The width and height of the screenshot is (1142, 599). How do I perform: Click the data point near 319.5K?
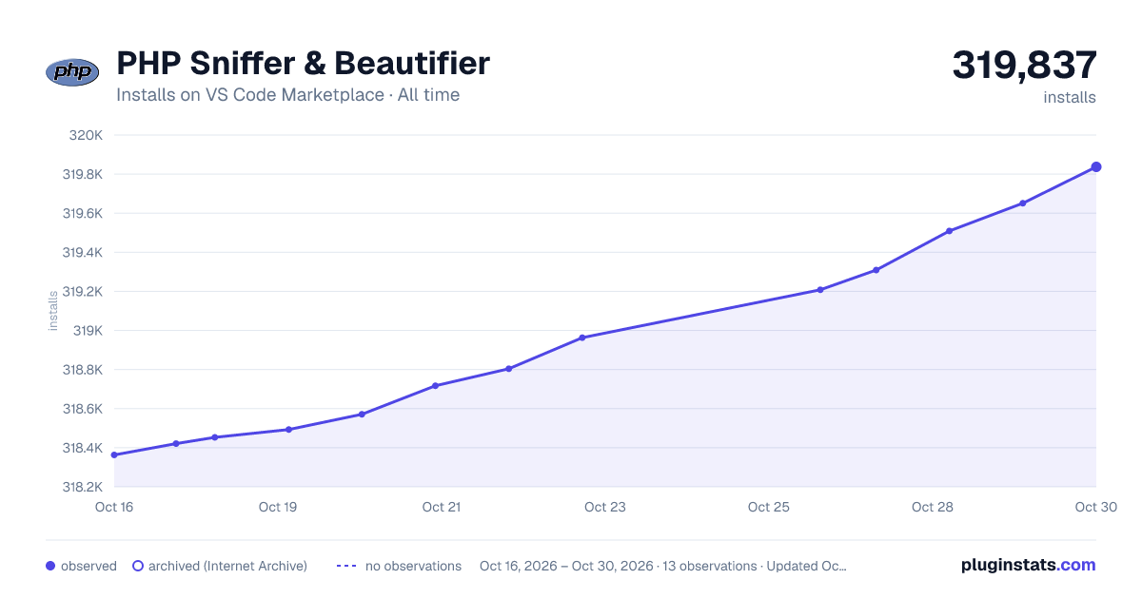point(950,231)
